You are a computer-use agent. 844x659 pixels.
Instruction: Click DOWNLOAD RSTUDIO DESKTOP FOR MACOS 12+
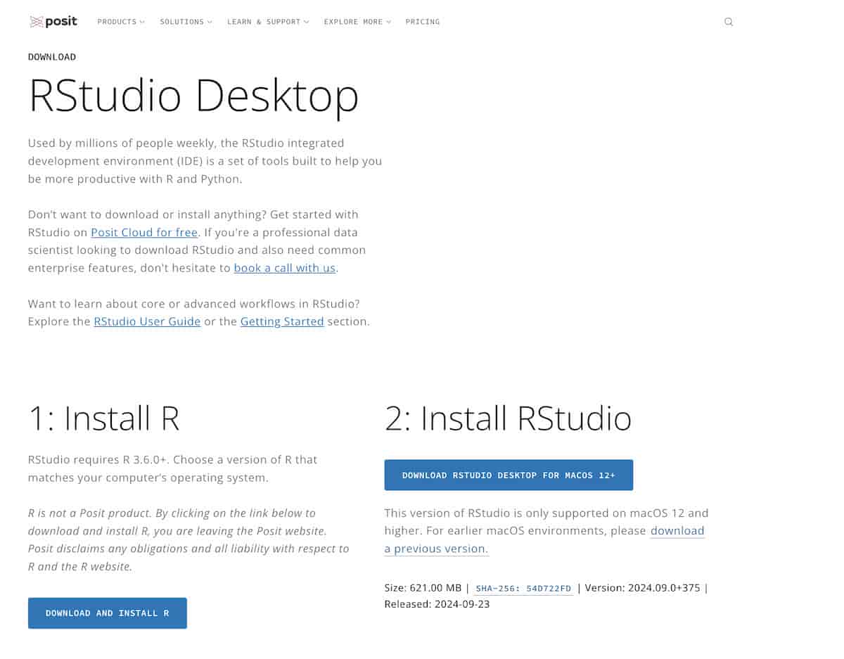coord(509,475)
